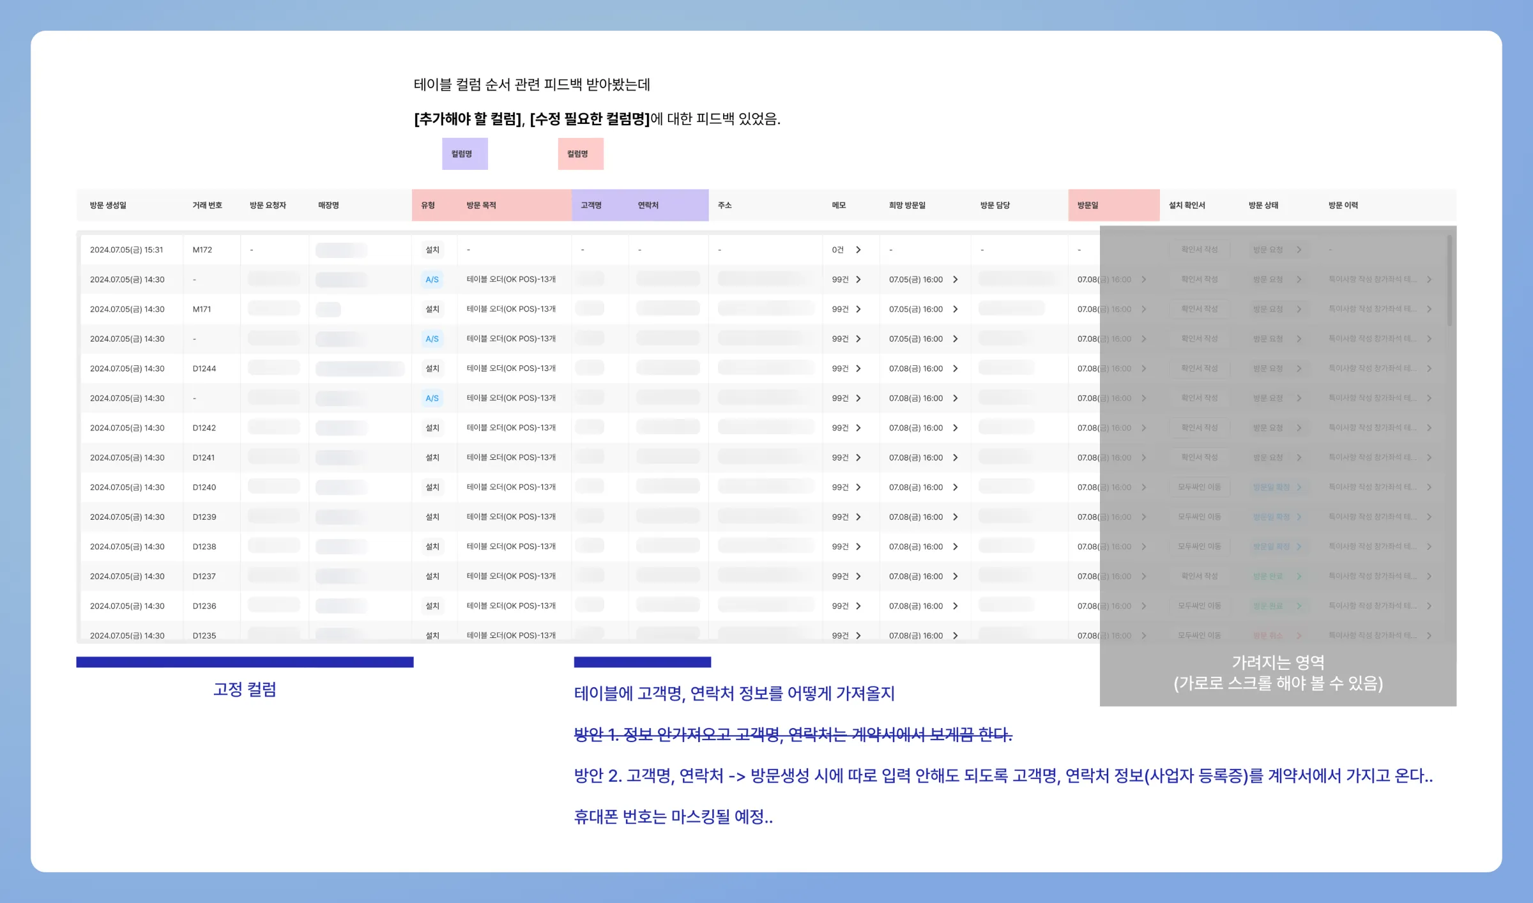This screenshot has height=903, width=1533.
Task: Click the 설치 확인서 column header
Action: click(1187, 205)
